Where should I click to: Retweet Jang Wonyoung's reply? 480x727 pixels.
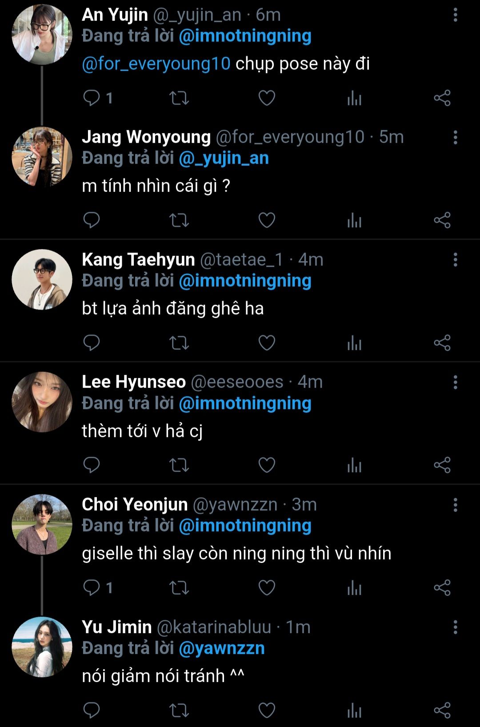pos(179,220)
